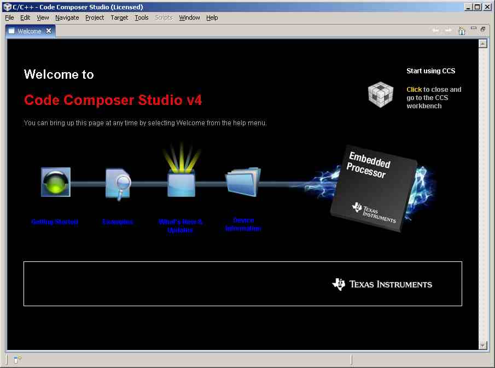Open the Edit menu
Image resolution: width=495 pixels, height=368 pixels.
[25, 17]
